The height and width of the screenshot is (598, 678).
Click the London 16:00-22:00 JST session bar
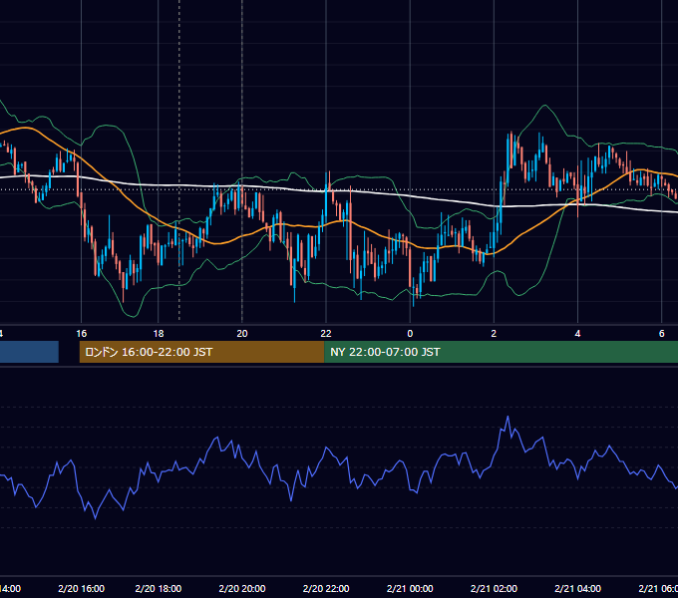point(201,352)
